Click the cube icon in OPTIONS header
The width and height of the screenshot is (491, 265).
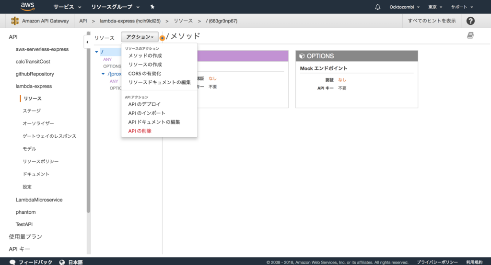point(302,56)
